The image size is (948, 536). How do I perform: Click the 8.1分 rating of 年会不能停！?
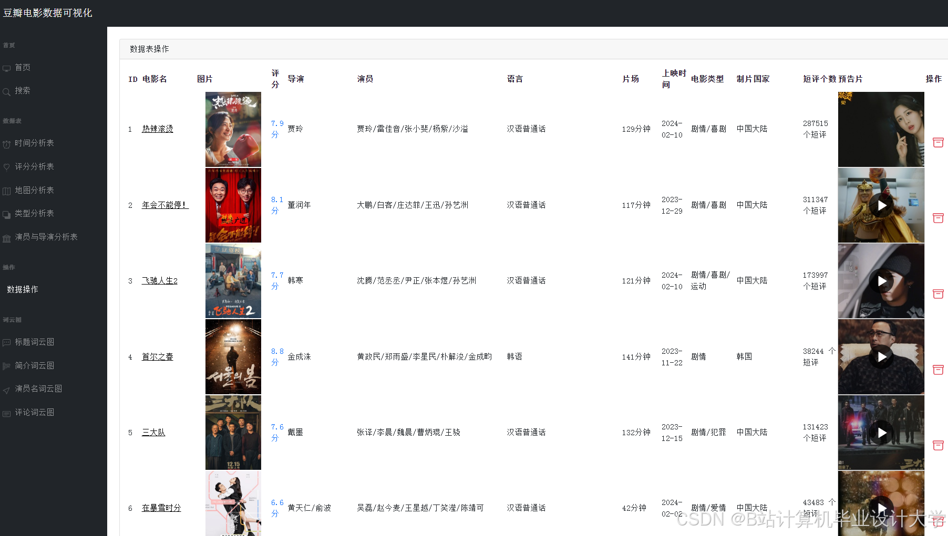[277, 205]
